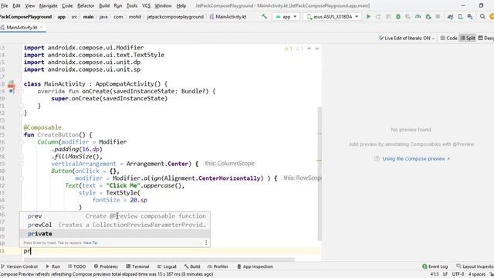This screenshot has height=278, width=494.
Task: Collapse the Button lambda fold marker
Action: (x=22, y=178)
